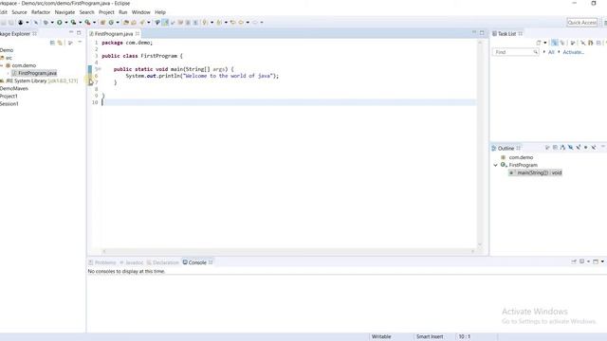The image size is (607, 341).
Task: Click the Quick Access search box
Action: pyautogui.click(x=581, y=23)
